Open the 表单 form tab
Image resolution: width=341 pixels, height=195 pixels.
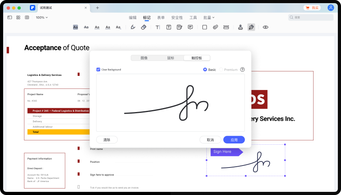(161, 18)
